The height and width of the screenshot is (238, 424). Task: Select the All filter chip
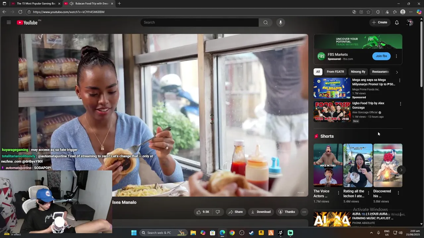318,72
